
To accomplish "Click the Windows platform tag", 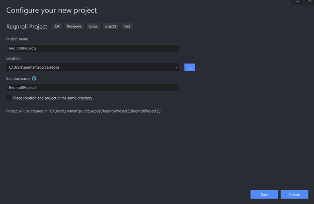I will [x=74, y=26].
